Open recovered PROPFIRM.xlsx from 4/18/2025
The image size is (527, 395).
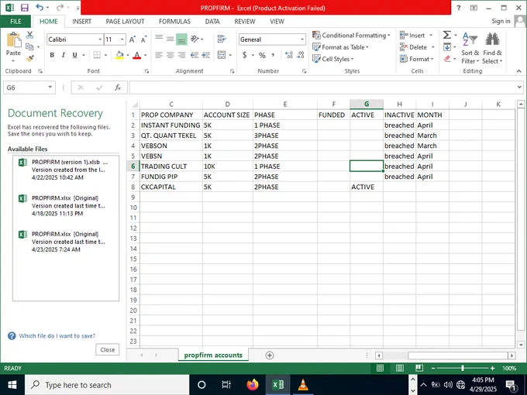pos(66,205)
